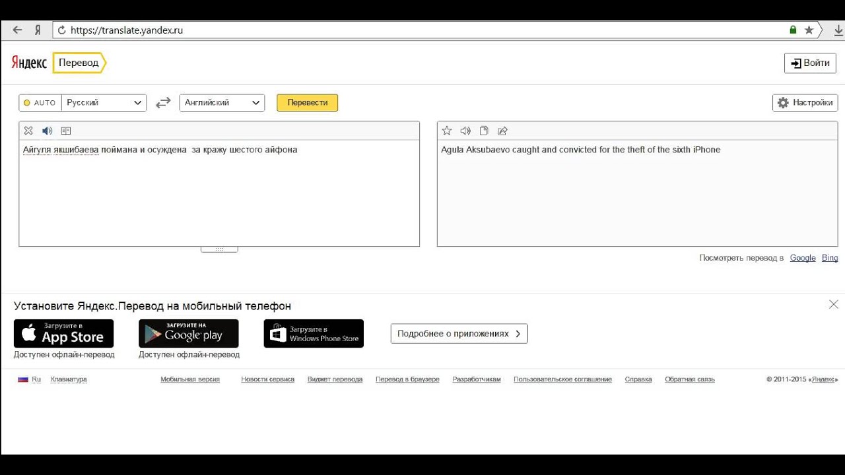Swap languages with the arrows icon
The height and width of the screenshot is (475, 845).
(x=163, y=103)
